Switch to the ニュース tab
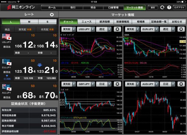187x135 pixels. coord(87,22)
